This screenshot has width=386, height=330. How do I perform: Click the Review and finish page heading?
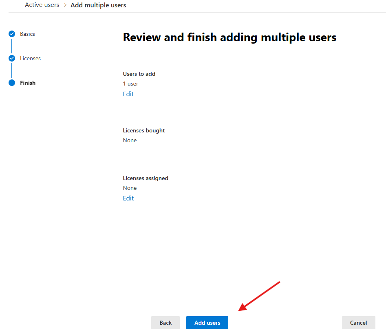(229, 37)
